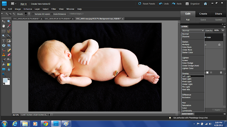The width and height of the screenshot is (227, 127).
Task: Open the Filter menu
Action: [54, 9]
